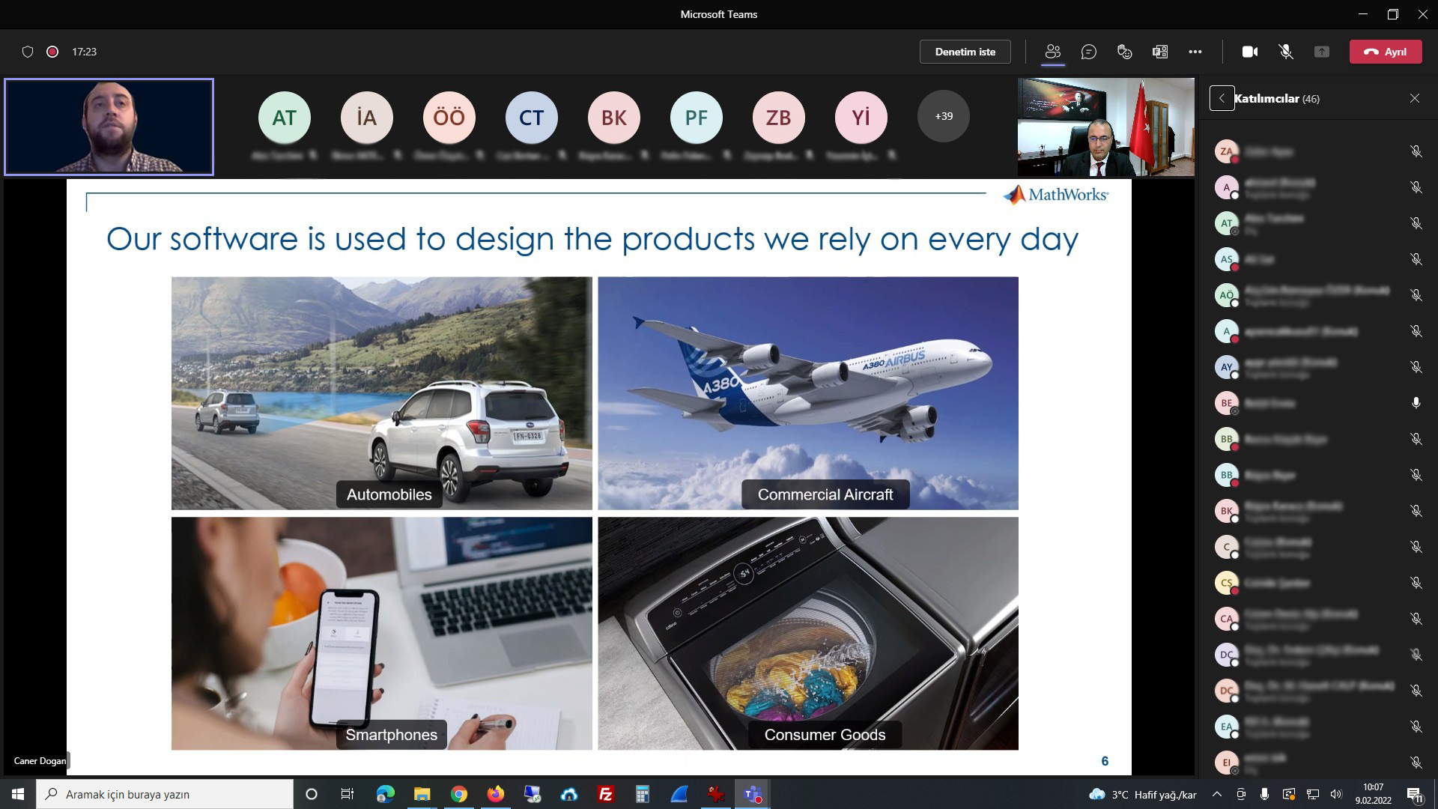Select the BE participant row avatar
This screenshot has height=809, width=1438.
click(x=1226, y=403)
